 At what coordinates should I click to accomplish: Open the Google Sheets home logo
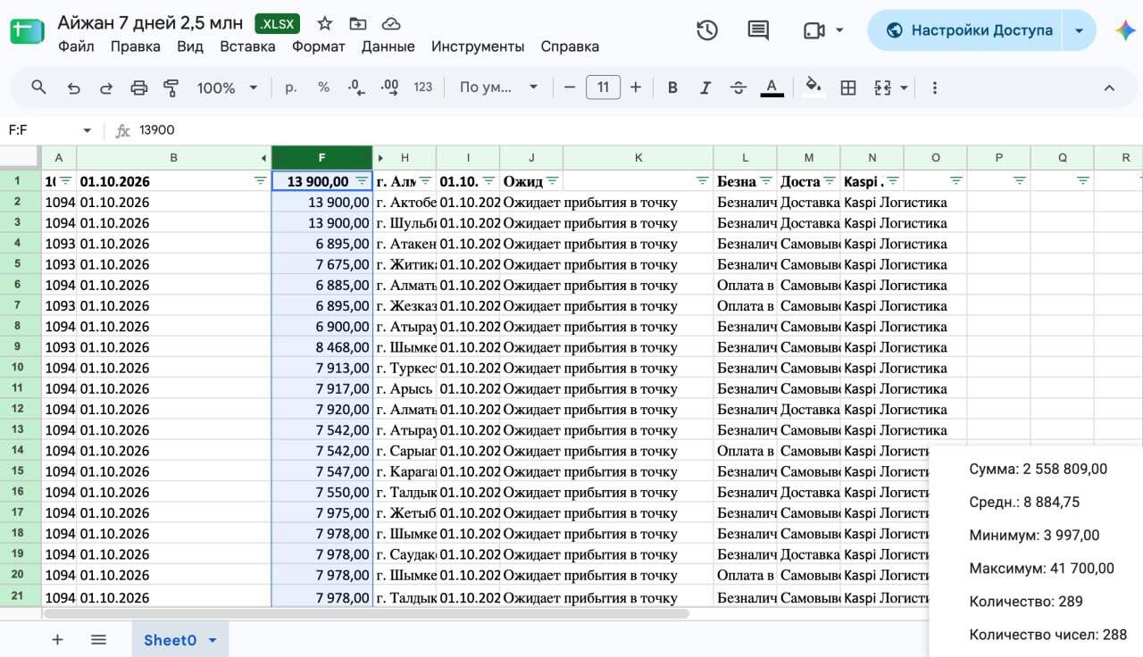28,30
